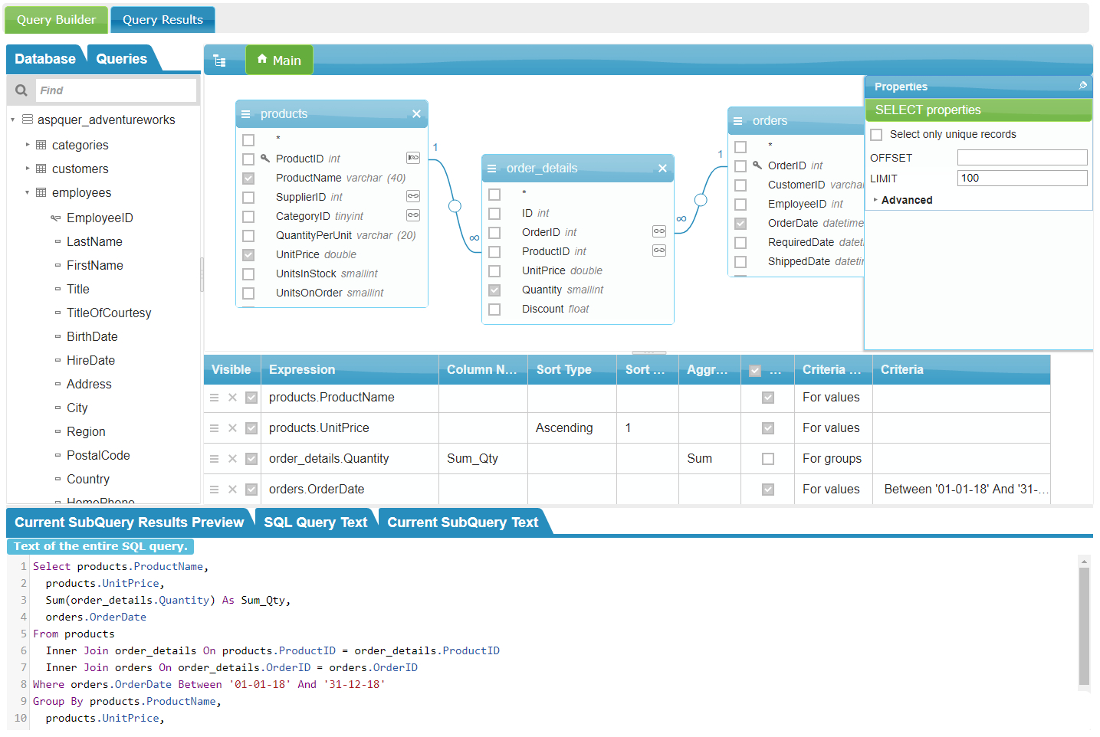The image size is (1100, 737).
Task: Click the foreign key icon beside SupplierID
Action: (x=412, y=197)
